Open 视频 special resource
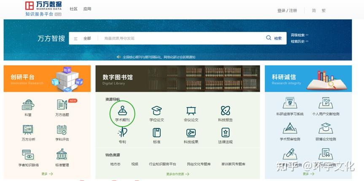 click(135, 164)
